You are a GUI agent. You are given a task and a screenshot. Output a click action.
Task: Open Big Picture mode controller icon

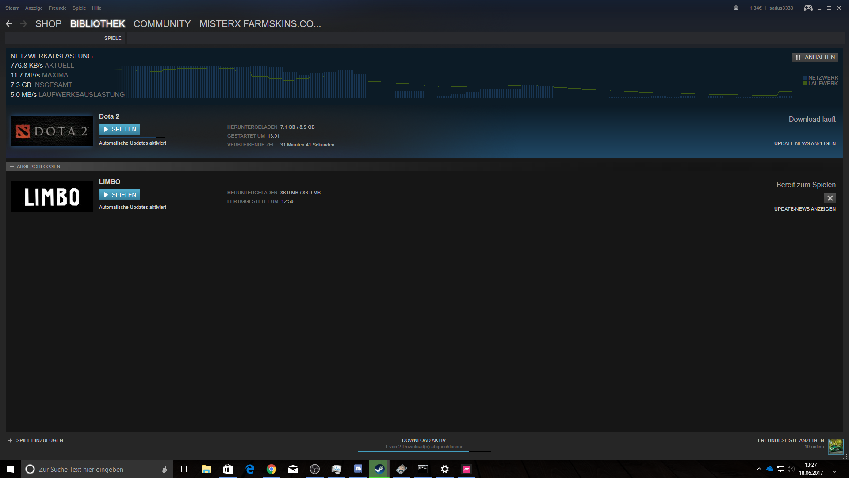click(x=808, y=8)
